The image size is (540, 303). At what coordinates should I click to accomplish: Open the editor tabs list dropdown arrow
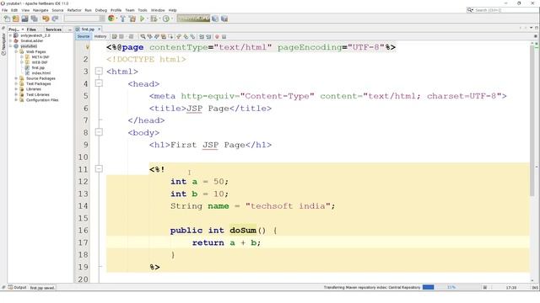pos(531,28)
